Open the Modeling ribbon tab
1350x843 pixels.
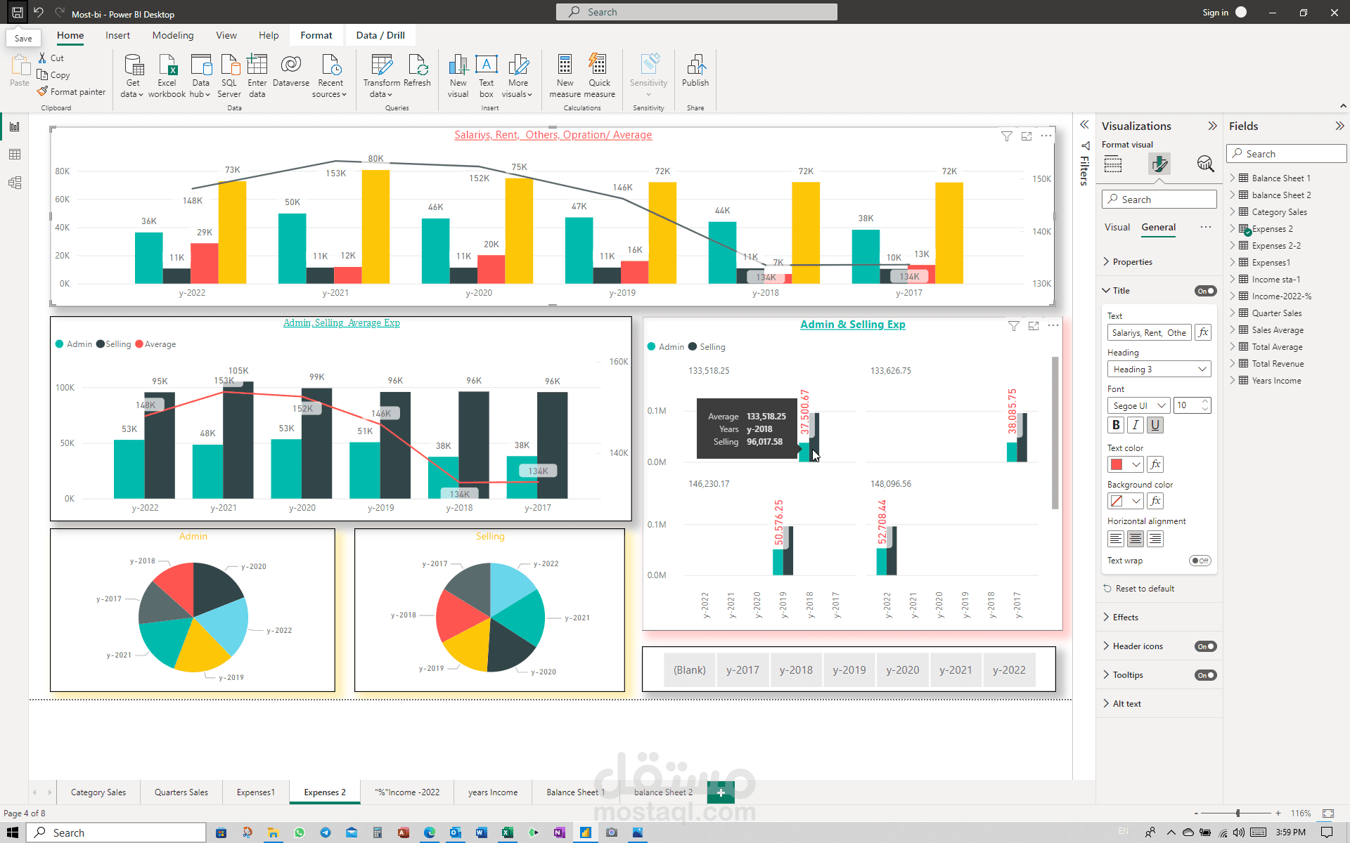point(172,35)
